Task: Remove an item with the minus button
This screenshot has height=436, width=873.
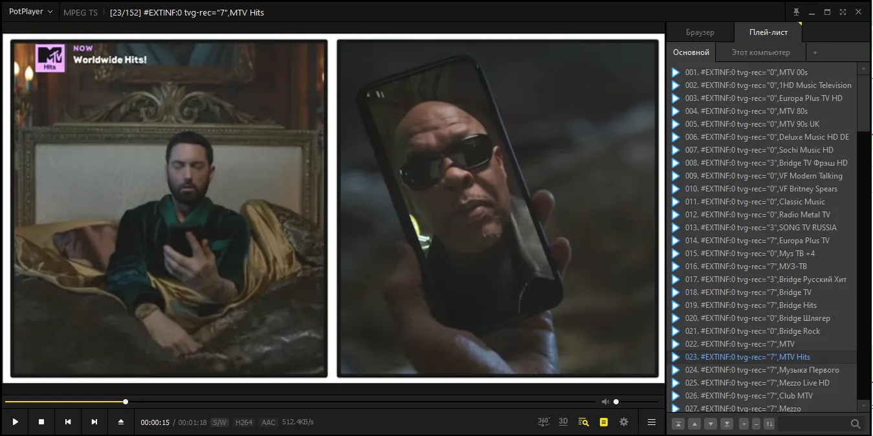Action: point(756,424)
